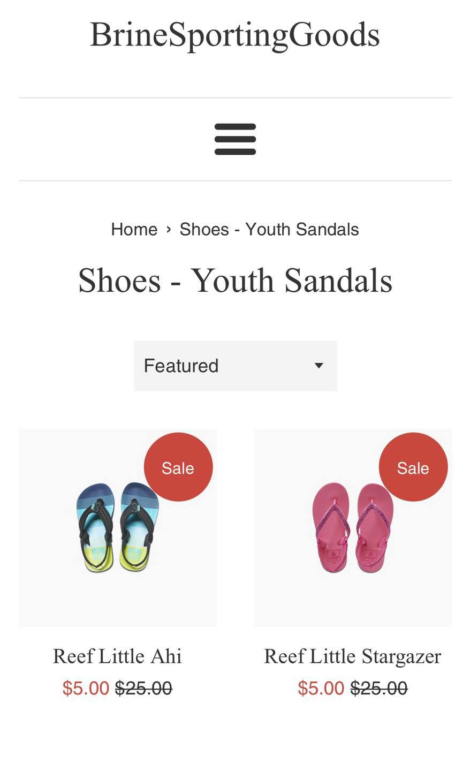Click the $5.00 sale price under Little Ahi
This screenshot has height=771, width=470.
click(x=86, y=688)
